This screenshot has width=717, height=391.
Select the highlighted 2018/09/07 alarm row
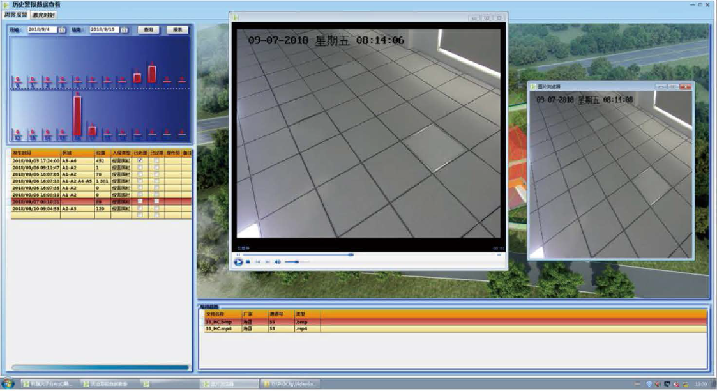[x=101, y=201]
